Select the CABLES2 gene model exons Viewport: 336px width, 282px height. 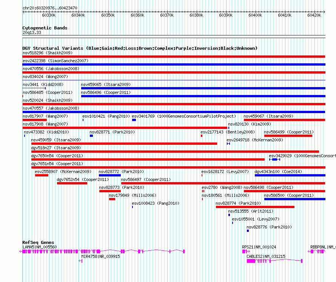(x=274, y=261)
